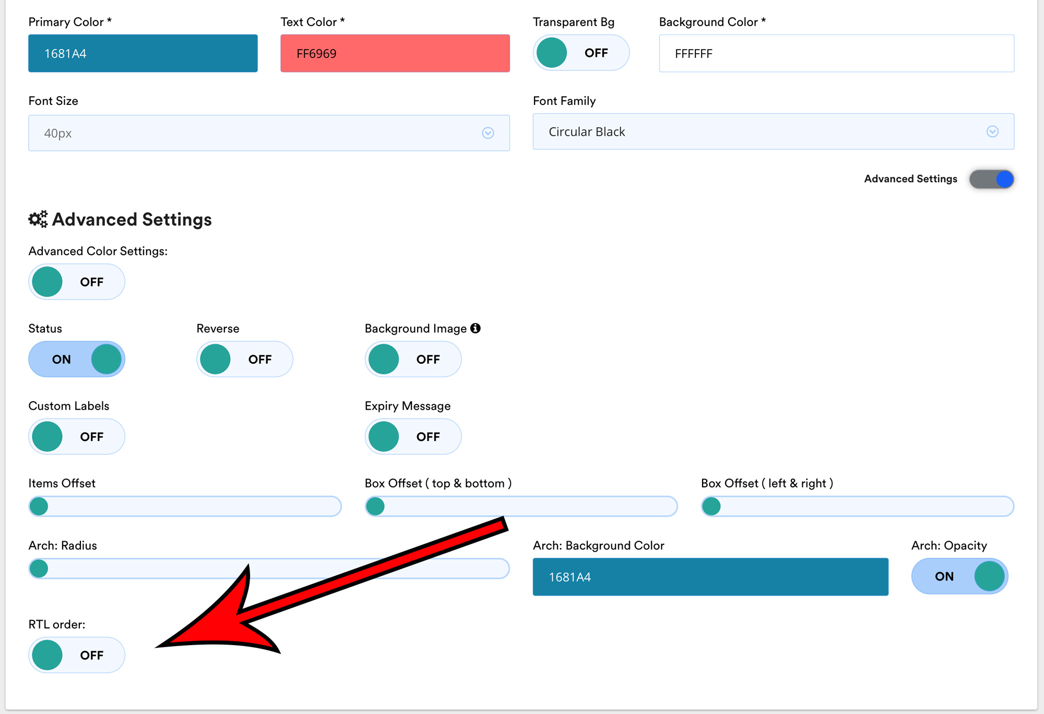Enable the Expiry Message switch

coord(413,436)
